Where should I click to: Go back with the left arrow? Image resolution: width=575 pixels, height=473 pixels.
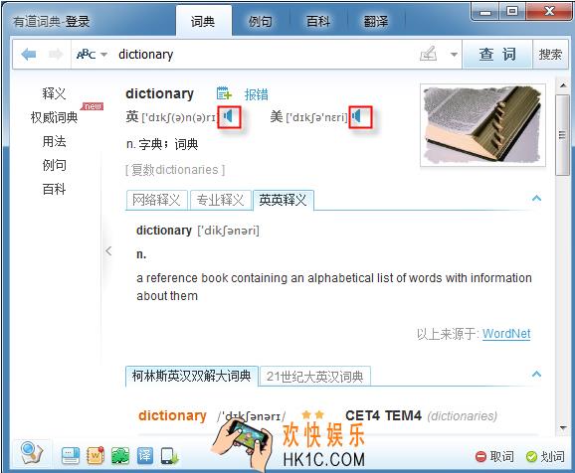click(x=28, y=55)
